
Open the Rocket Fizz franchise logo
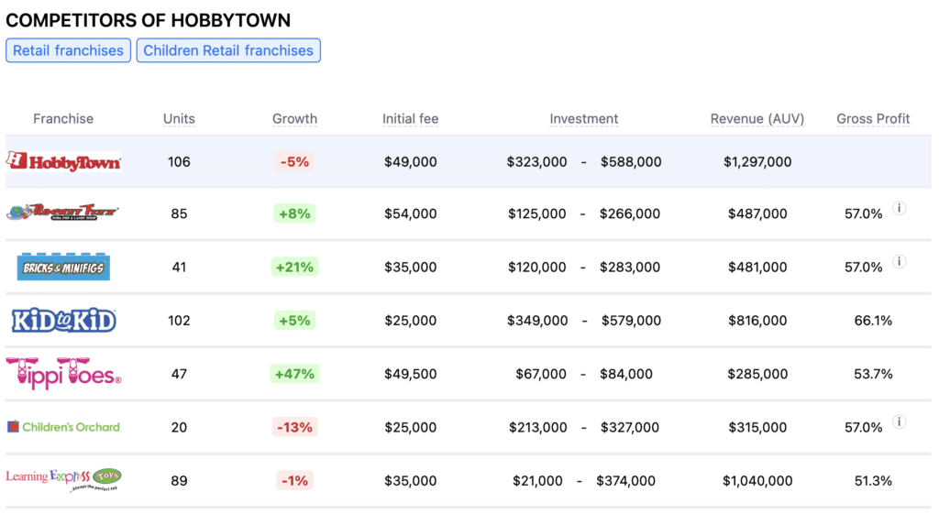click(x=62, y=212)
